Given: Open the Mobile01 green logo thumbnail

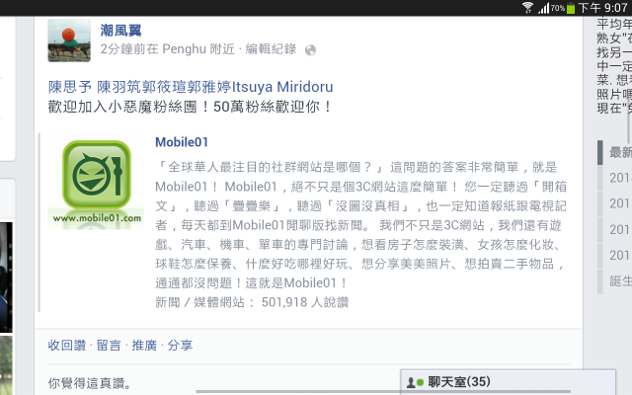Looking at the screenshot, I should point(97,182).
